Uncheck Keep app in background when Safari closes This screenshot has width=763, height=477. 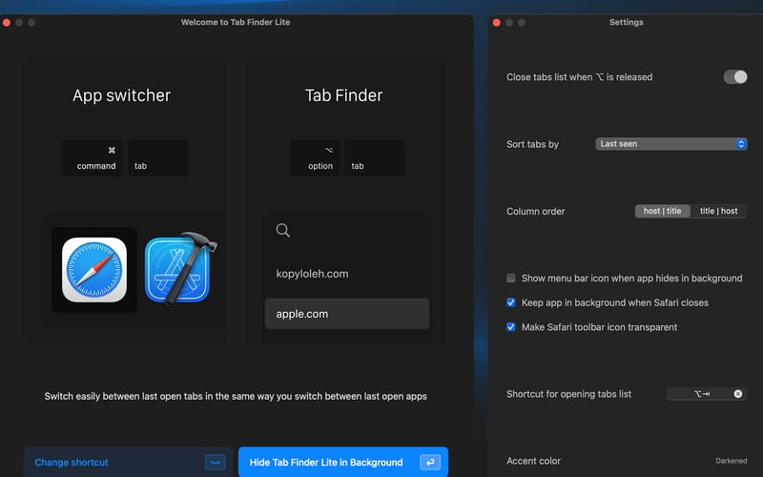coord(511,302)
